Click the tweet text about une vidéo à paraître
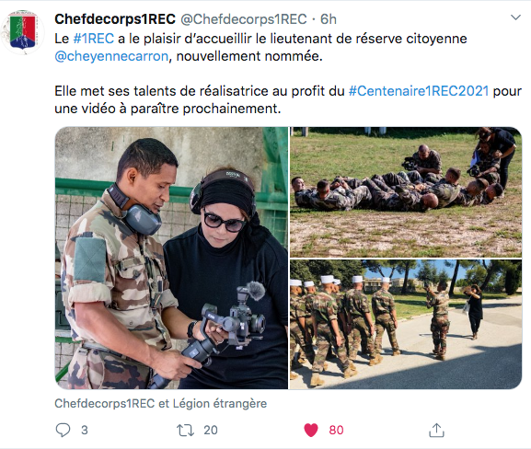Image resolution: width=531 pixels, height=449 pixels. click(x=167, y=109)
